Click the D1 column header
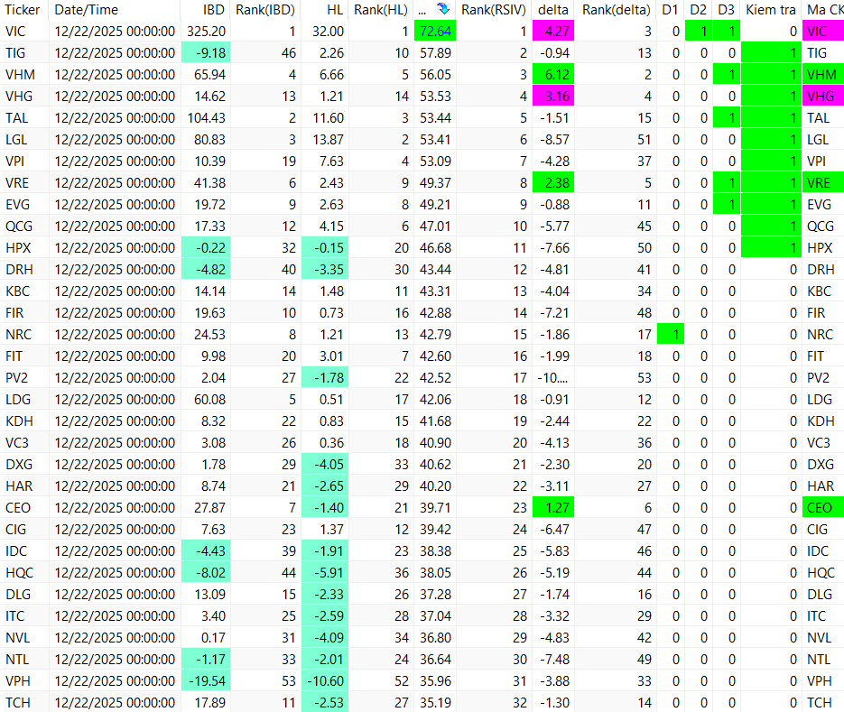This screenshot has width=844, height=712. coord(670,10)
